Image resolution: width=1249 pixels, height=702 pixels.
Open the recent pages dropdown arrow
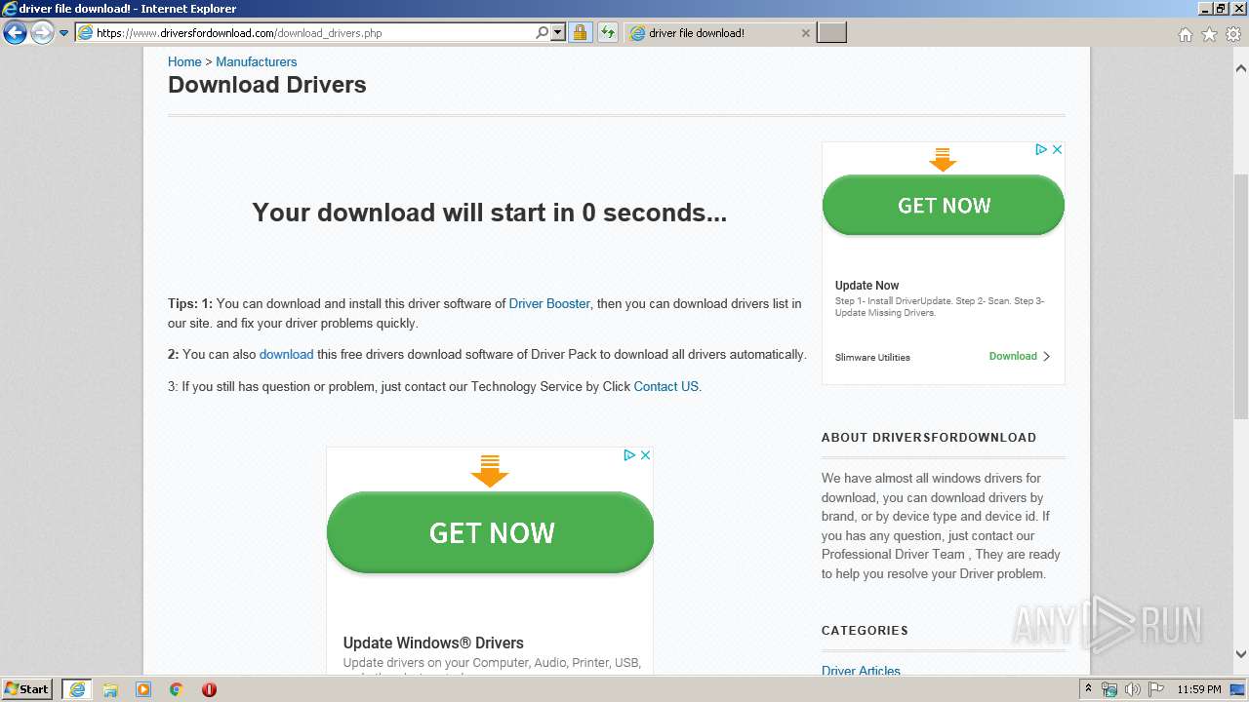pos(64,33)
